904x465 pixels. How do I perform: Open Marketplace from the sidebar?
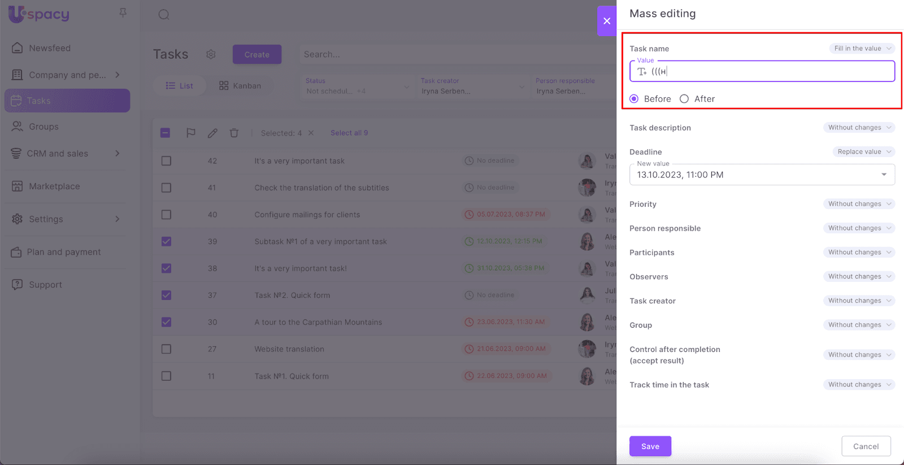(54, 186)
